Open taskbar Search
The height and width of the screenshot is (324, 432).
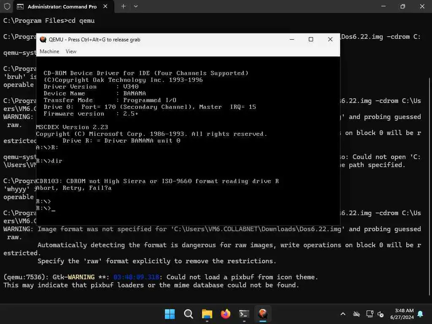click(x=189, y=314)
